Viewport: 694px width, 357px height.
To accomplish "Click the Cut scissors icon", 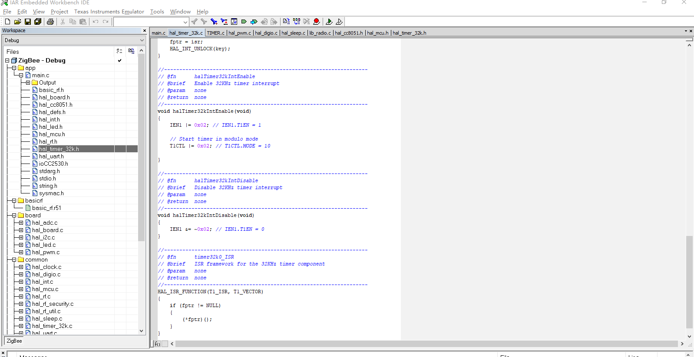I will click(63, 22).
